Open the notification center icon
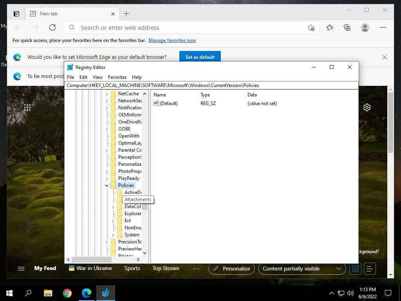 tap(388, 293)
